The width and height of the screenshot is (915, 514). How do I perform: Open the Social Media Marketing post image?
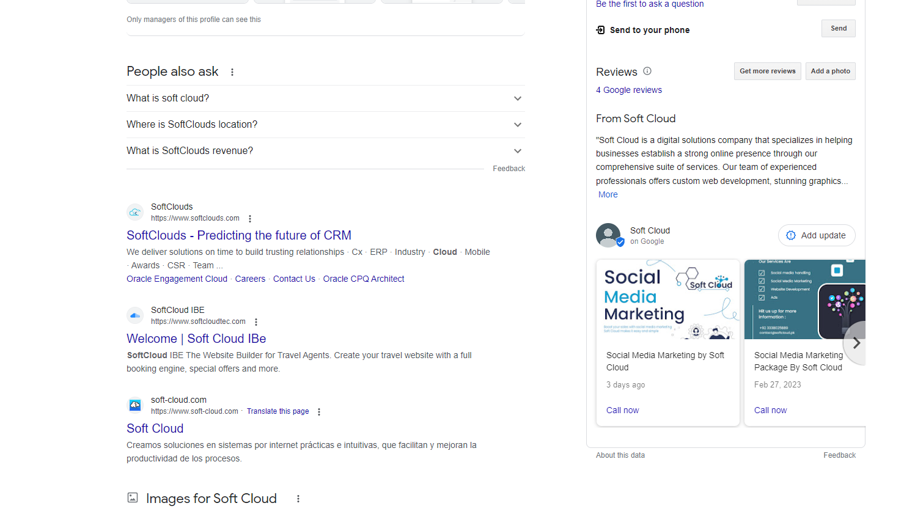[668, 299]
